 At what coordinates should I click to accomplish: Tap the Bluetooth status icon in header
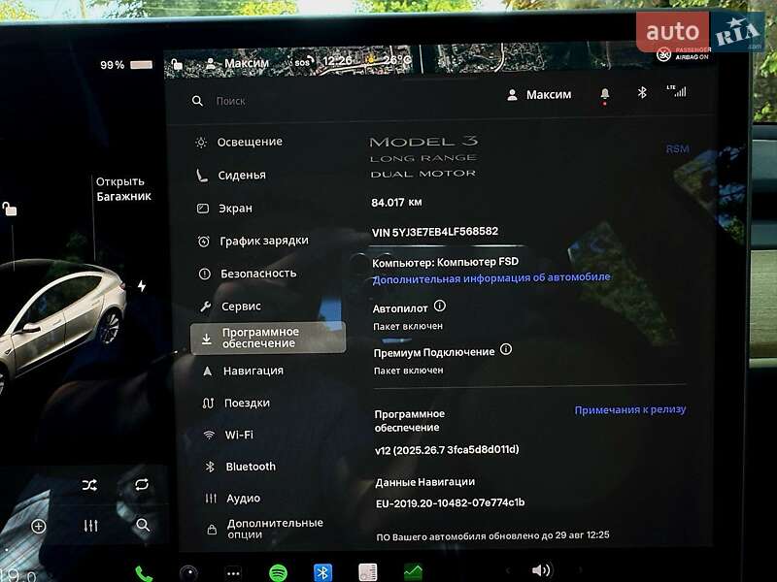pyautogui.click(x=641, y=93)
